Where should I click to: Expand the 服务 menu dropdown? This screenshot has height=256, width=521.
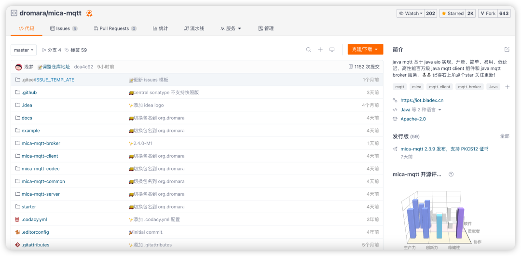coord(231,28)
